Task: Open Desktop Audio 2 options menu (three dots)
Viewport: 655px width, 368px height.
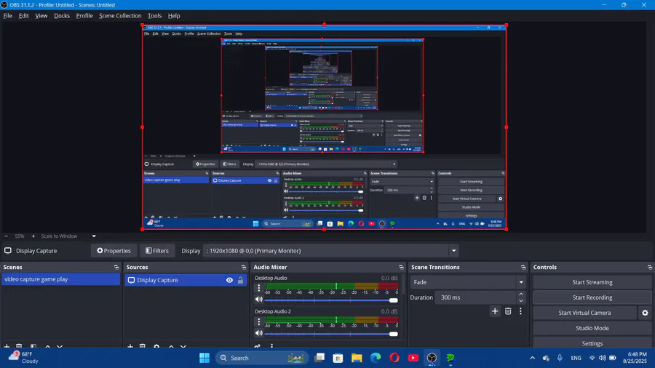Action: [258, 321]
